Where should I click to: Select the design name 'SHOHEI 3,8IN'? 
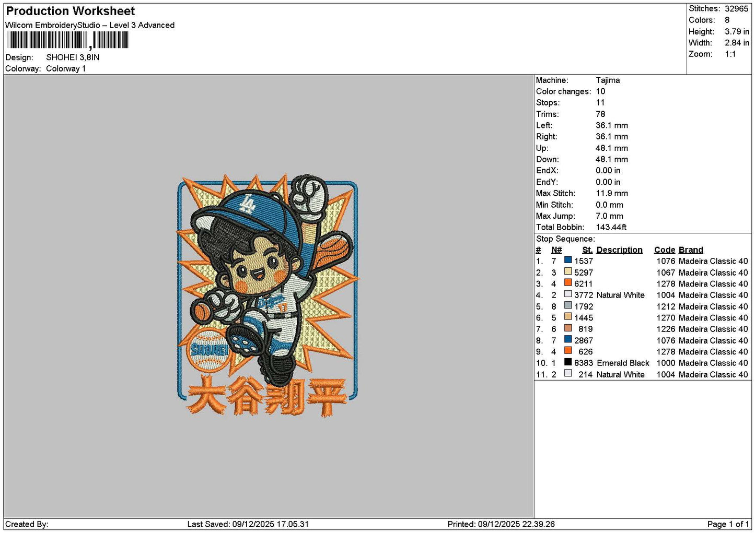click(x=73, y=57)
